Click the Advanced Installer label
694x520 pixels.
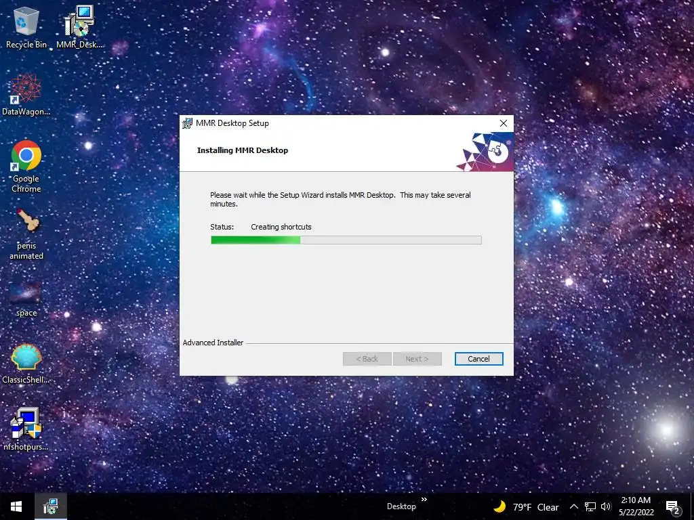pos(213,343)
